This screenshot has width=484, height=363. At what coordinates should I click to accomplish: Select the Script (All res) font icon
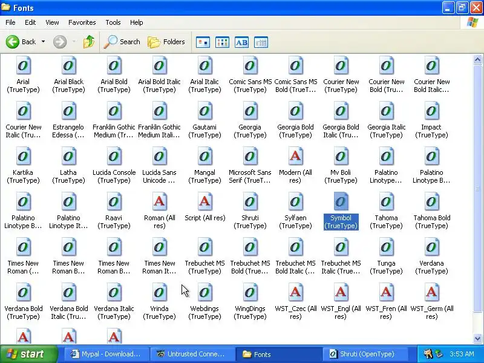pyautogui.click(x=205, y=201)
